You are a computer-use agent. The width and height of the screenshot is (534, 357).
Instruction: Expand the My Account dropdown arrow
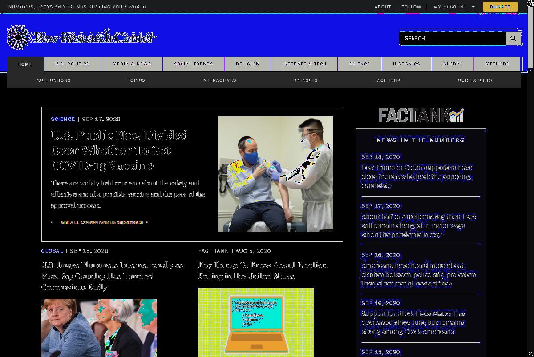pos(473,7)
